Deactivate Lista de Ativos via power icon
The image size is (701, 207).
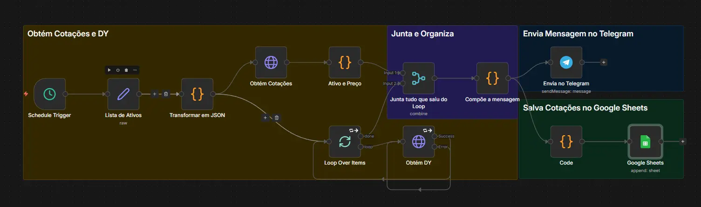[x=118, y=70]
